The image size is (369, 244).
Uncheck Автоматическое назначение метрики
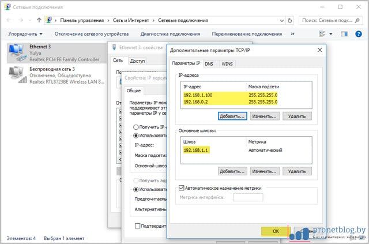pos(181,188)
